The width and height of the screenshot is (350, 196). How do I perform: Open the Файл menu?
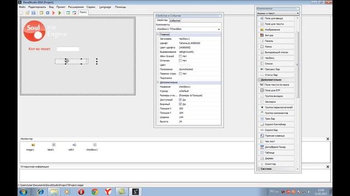coord(22,7)
